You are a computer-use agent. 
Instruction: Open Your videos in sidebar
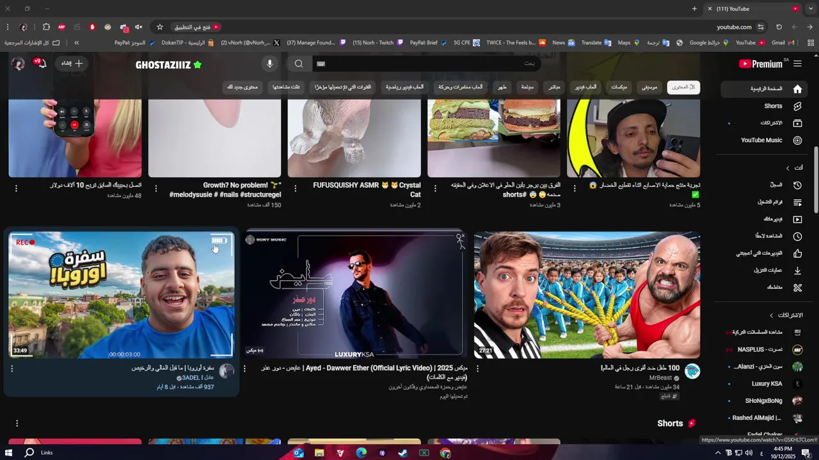pos(763,219)
